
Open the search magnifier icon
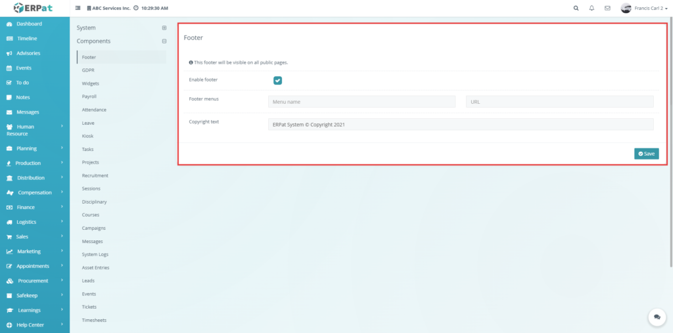click(576, 8)
